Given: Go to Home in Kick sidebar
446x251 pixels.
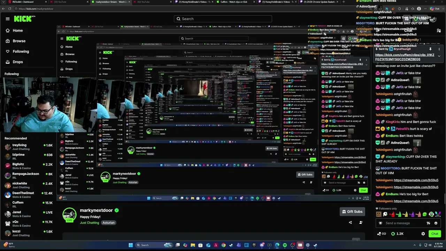Looking at the screenshot, I should 14,31.
